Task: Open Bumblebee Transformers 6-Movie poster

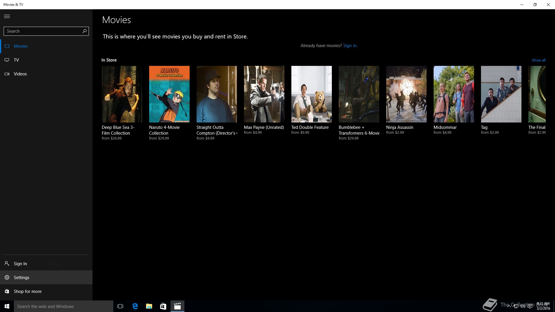Action: pos(359,94)
